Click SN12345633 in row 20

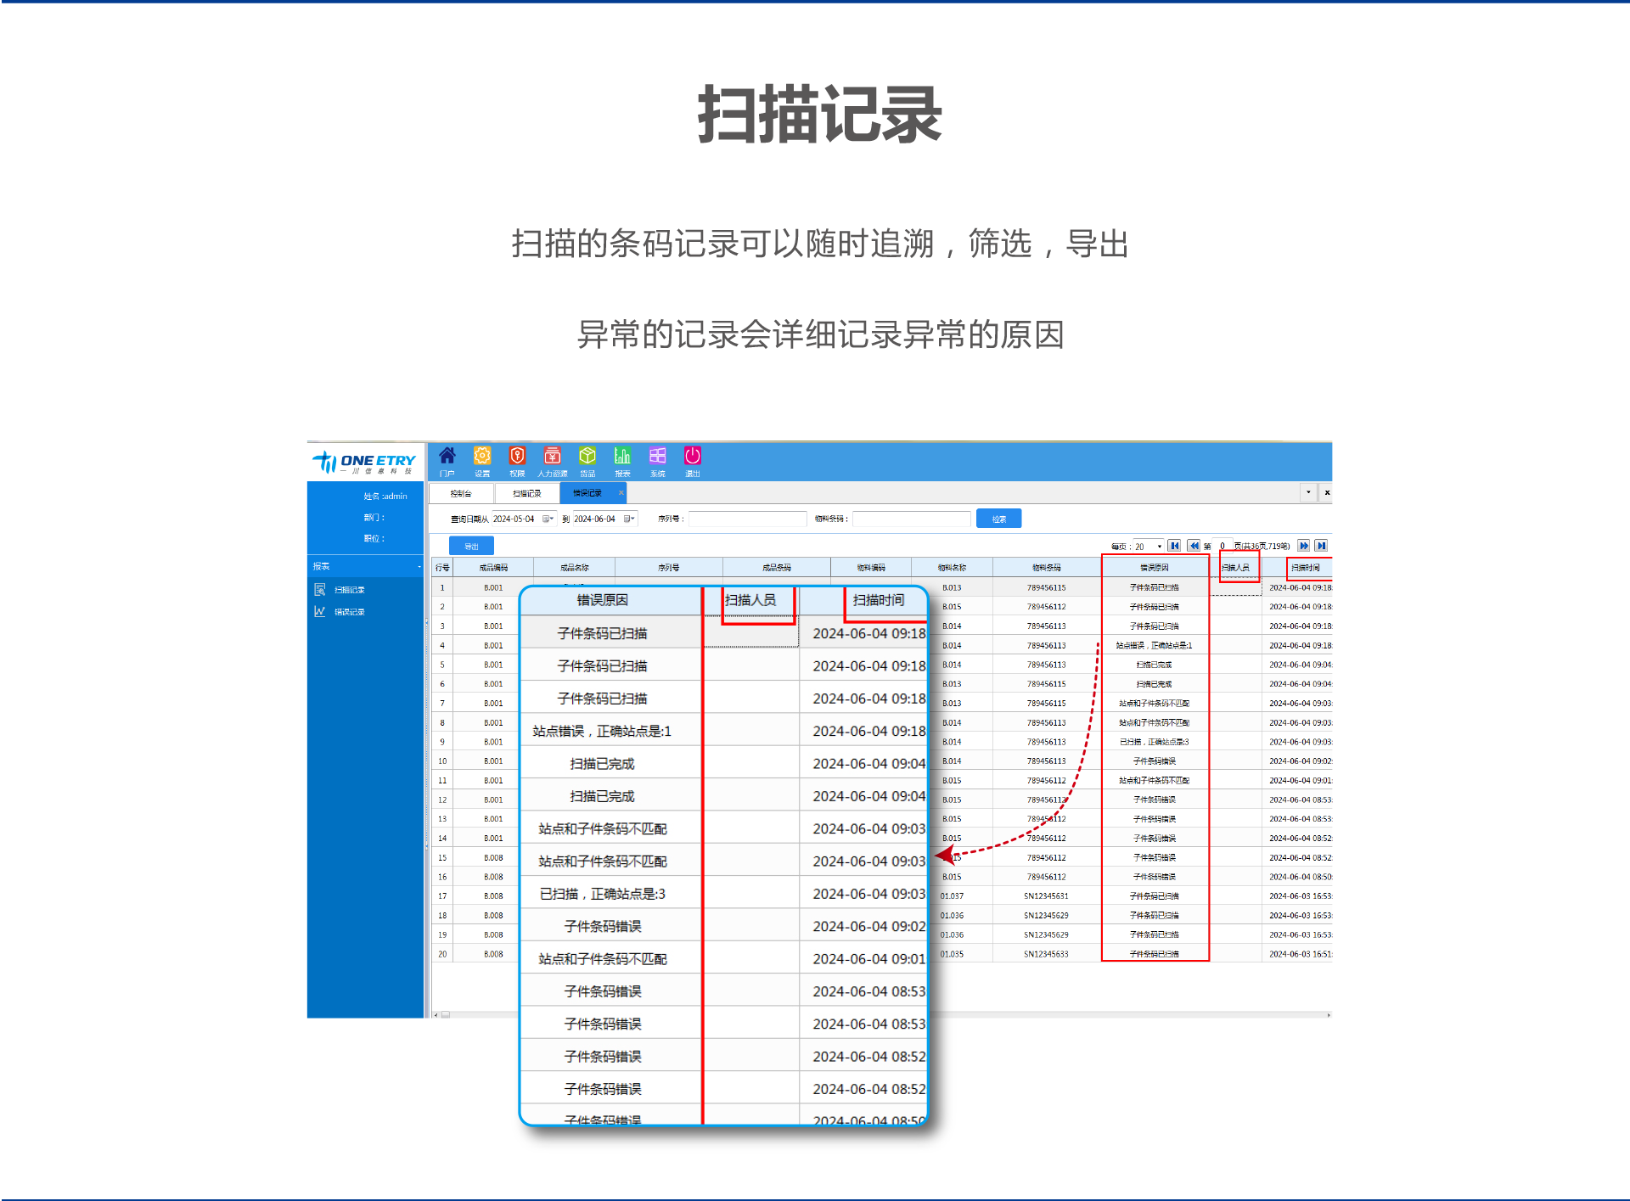tap(1047, 954)
